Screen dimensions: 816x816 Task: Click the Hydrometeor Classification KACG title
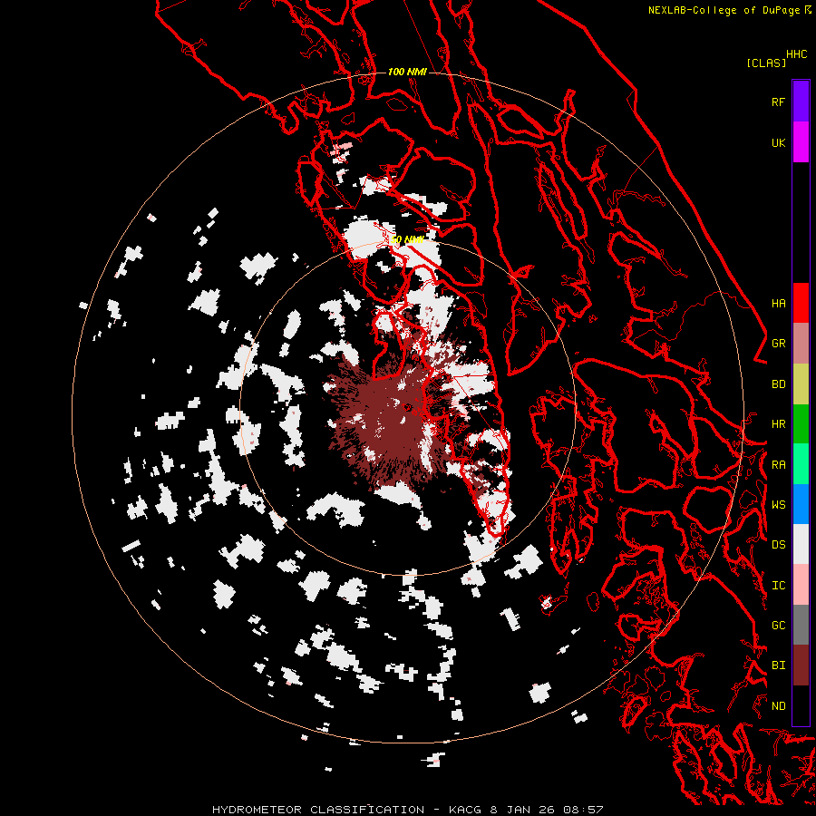pos(407,810)
